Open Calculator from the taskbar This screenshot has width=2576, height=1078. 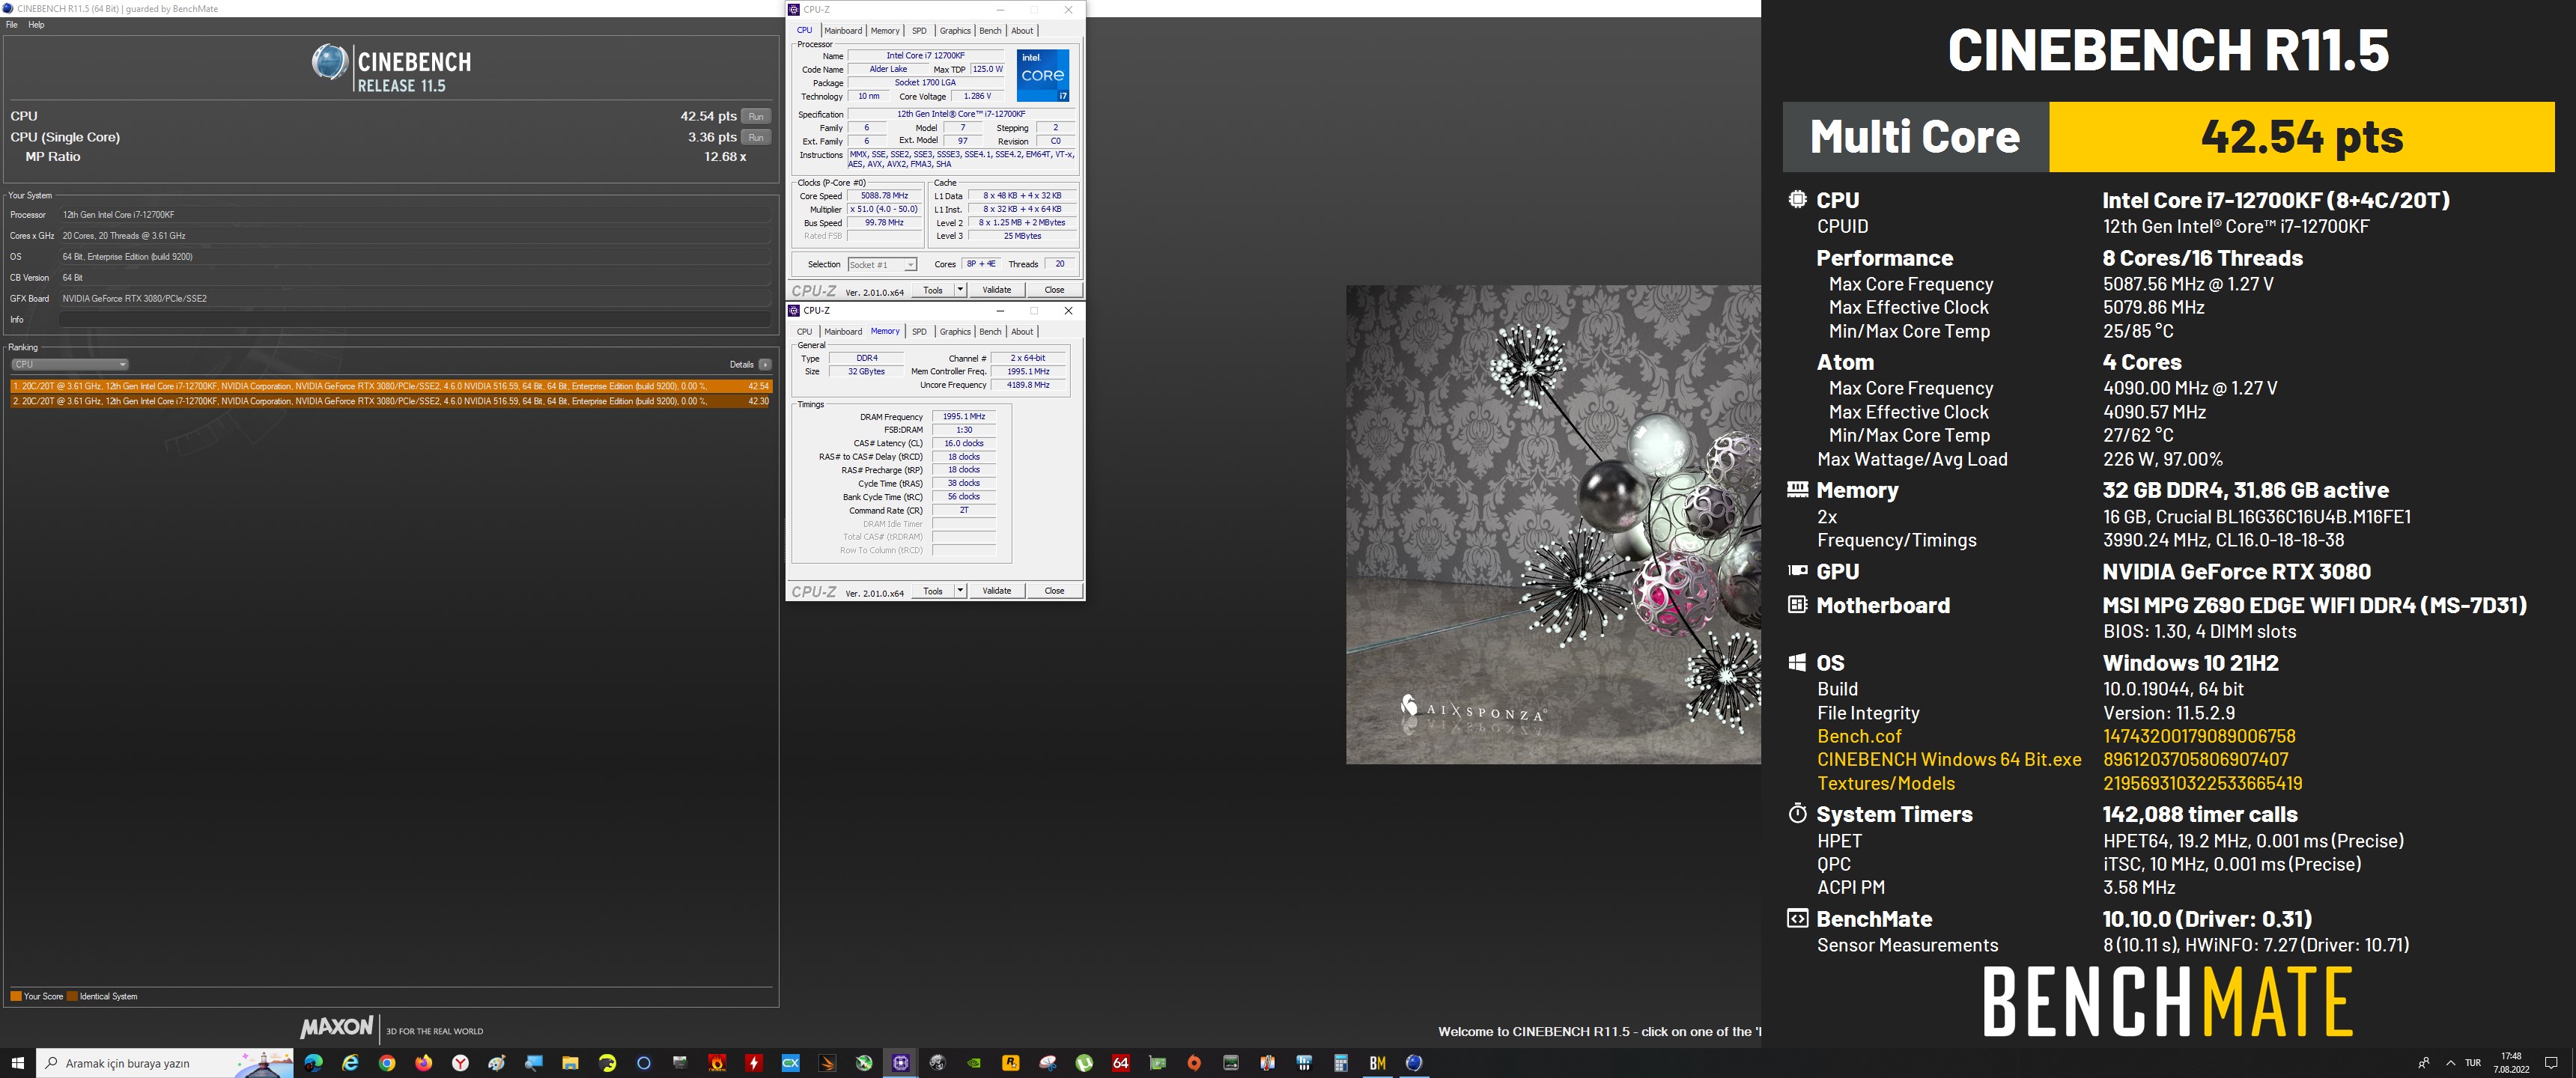tap(1341, 1063)
